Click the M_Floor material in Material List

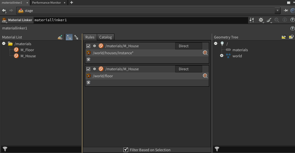pos(27,50)
